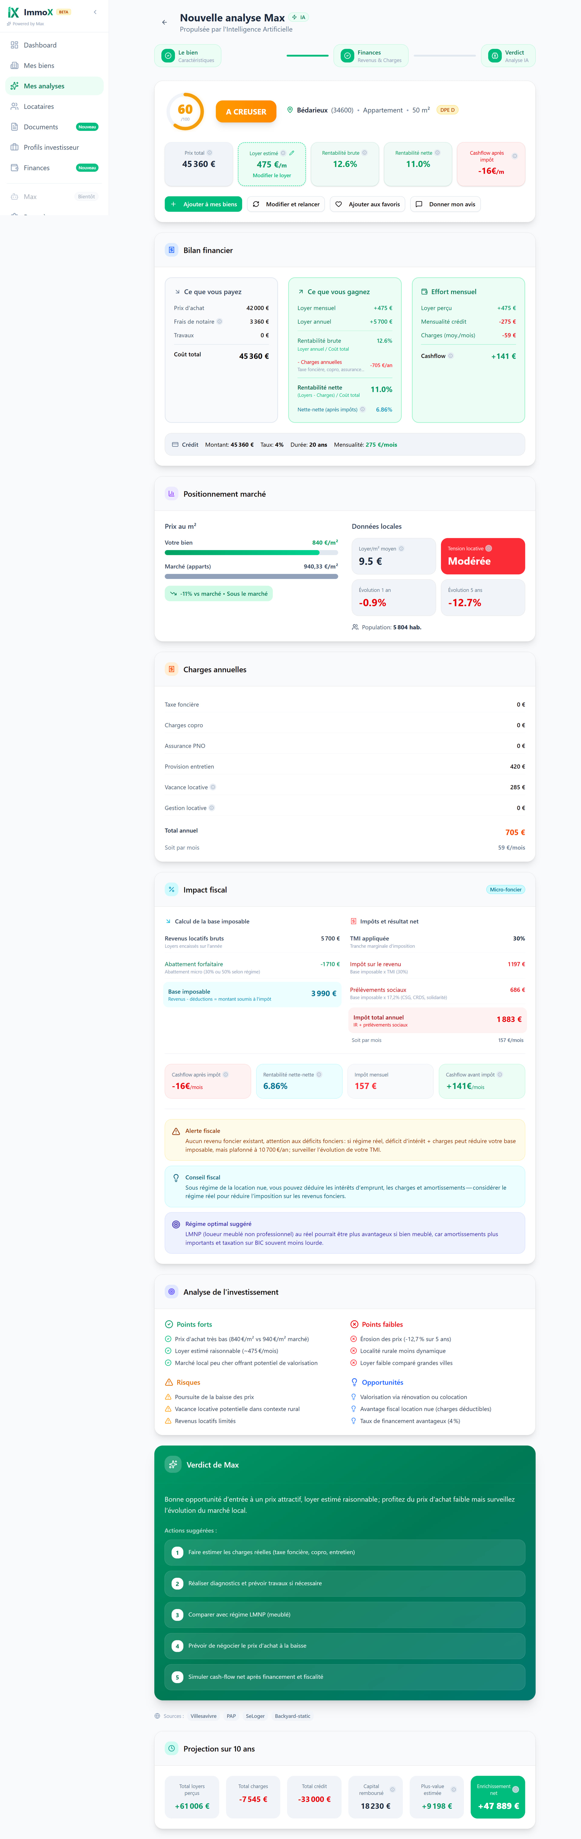Image resolution: width=581 pixels, height=1839 pixels.
Task: Click the info icon on Tension locative
Action: pos(488,548)
